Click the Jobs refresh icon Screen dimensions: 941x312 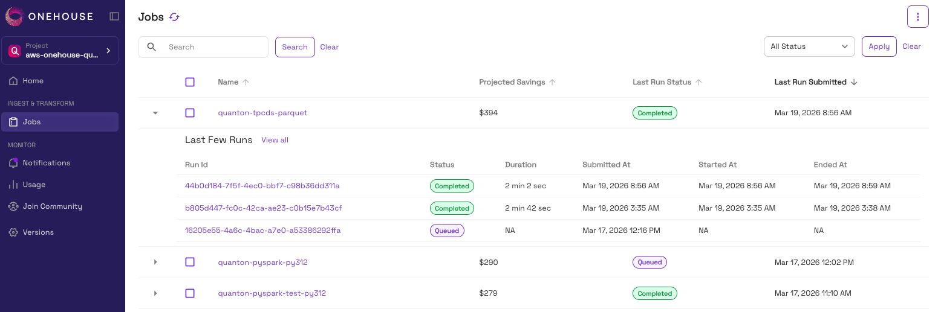174,17
